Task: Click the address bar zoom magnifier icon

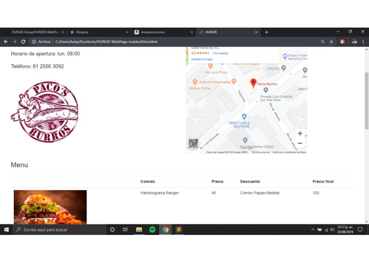Action: [x=323, y=41]
